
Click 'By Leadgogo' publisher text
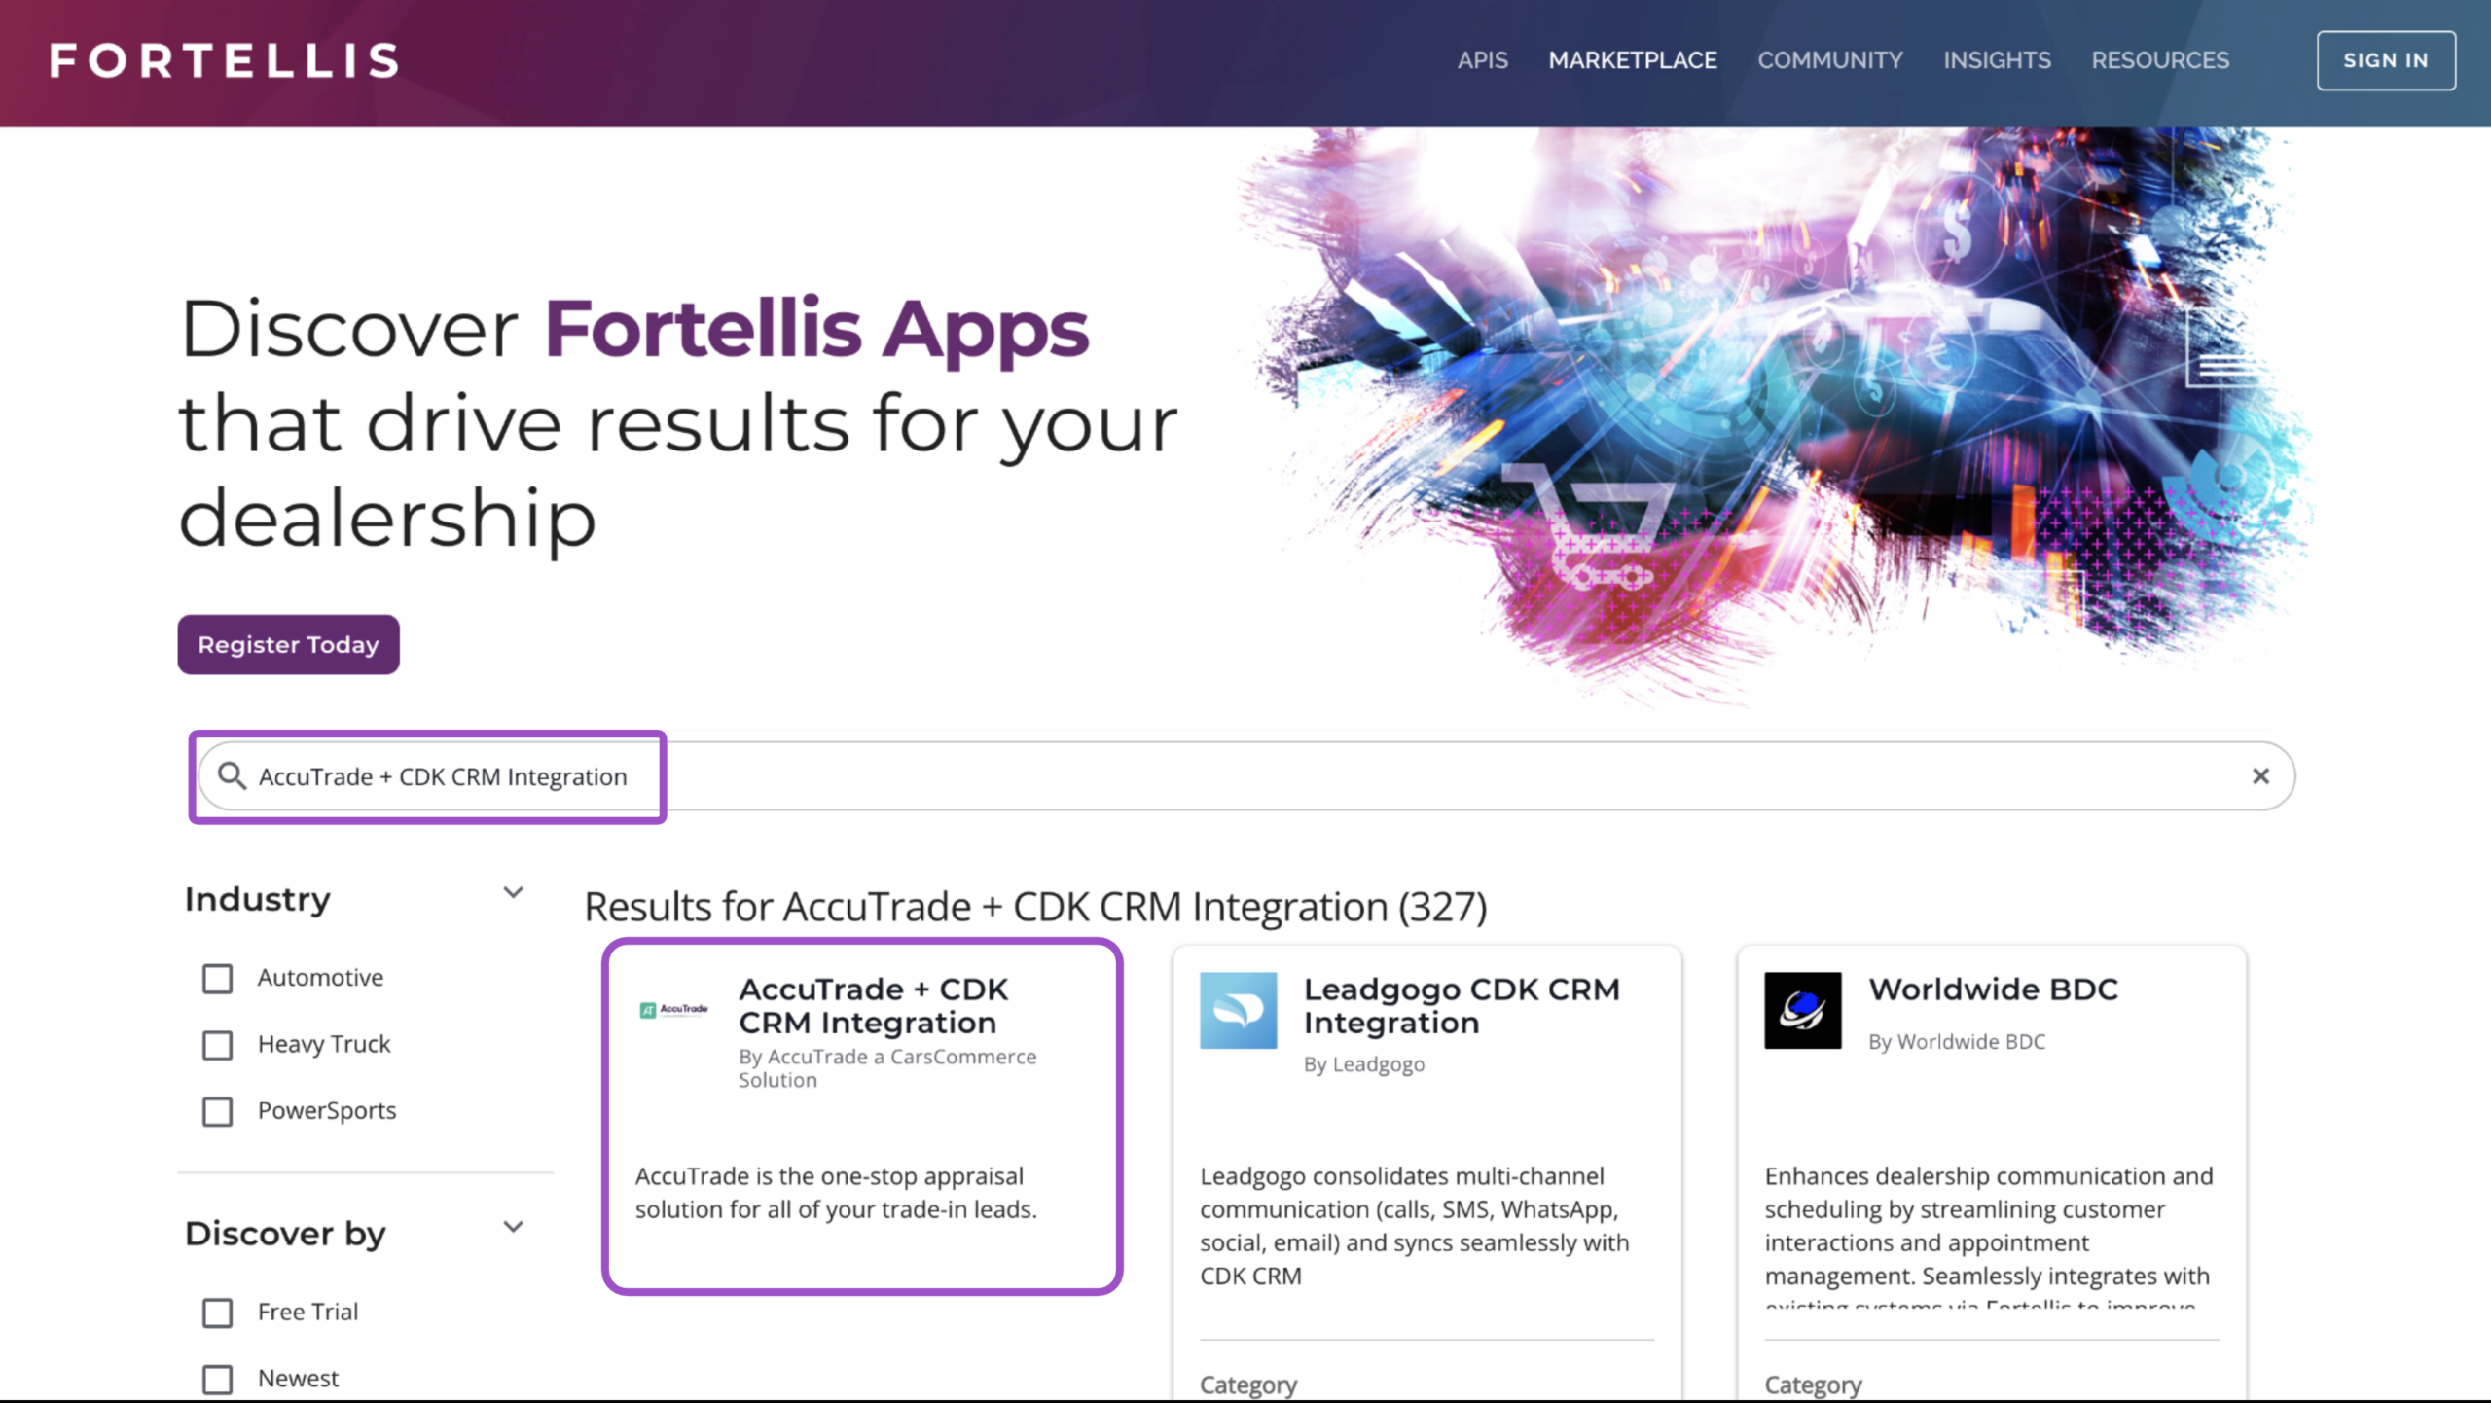[1364, 1064]
